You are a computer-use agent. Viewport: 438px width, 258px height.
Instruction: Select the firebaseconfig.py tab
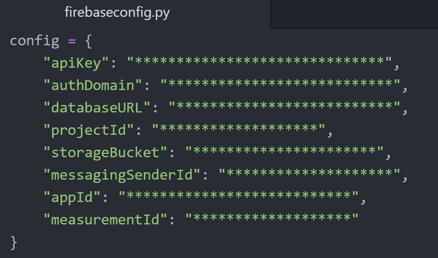(117, 13)
